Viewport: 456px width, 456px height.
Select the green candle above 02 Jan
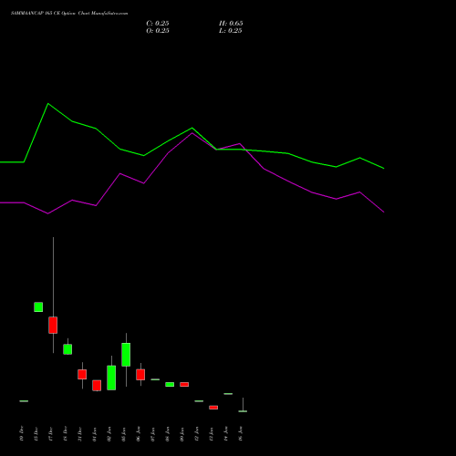(x=111, y=378)
